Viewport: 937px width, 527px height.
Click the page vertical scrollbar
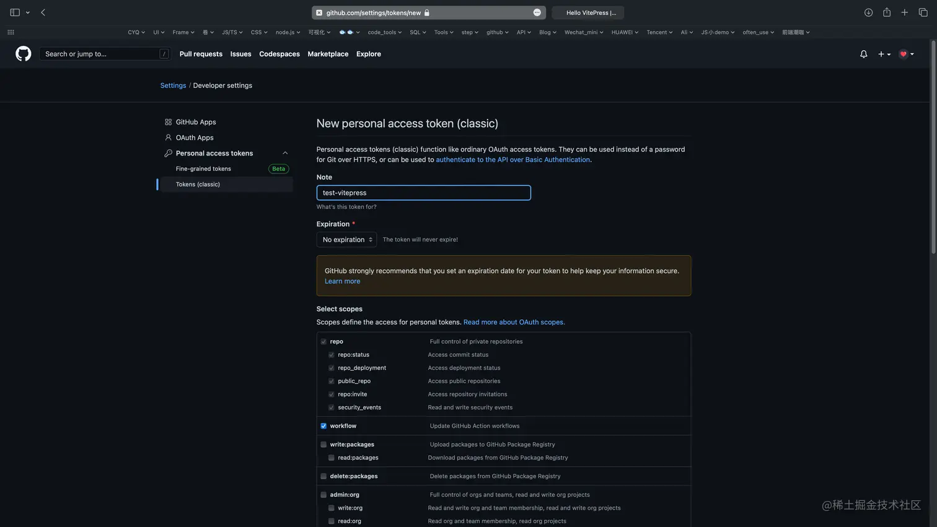pos(933,147)
